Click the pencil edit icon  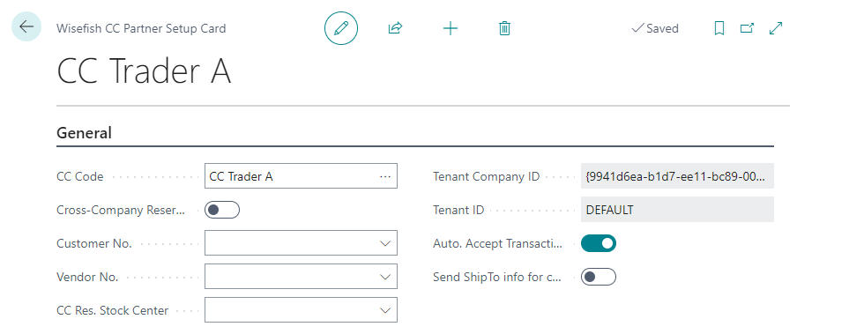click(341, 28)
